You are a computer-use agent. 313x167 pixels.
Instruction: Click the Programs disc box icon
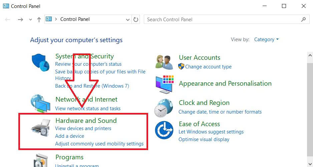[41, 160]
